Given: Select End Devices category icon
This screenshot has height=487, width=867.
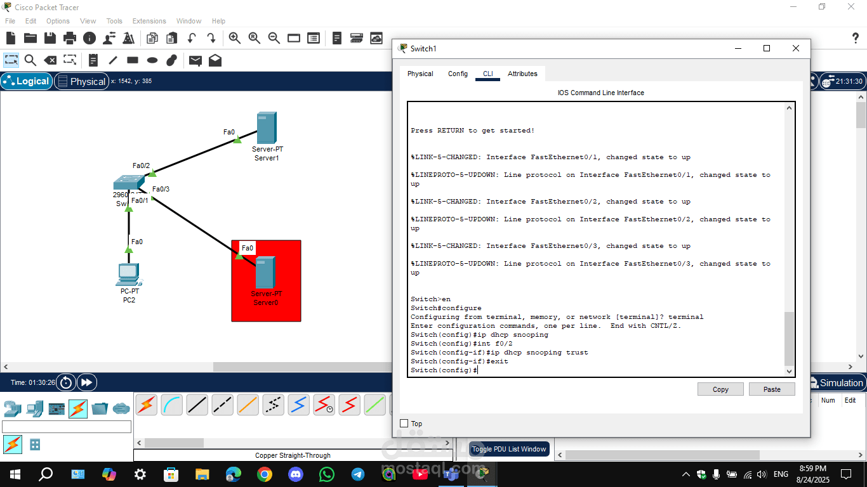Looking at the screenshot, I should (x=35, y=408).
